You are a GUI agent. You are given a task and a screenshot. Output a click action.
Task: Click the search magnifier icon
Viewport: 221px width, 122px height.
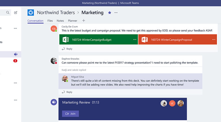[8, 13]
